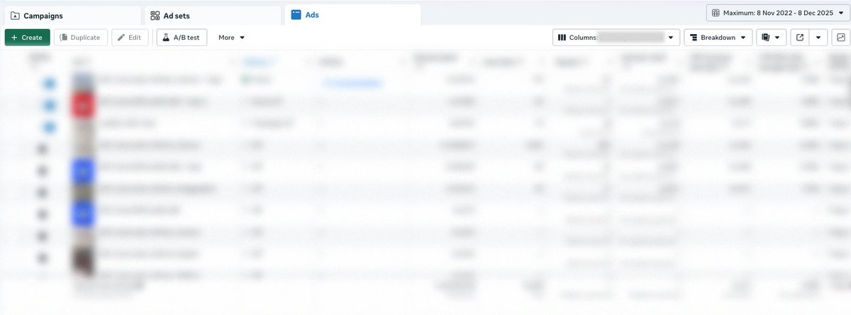Select the Ads tab

[352, 15]
